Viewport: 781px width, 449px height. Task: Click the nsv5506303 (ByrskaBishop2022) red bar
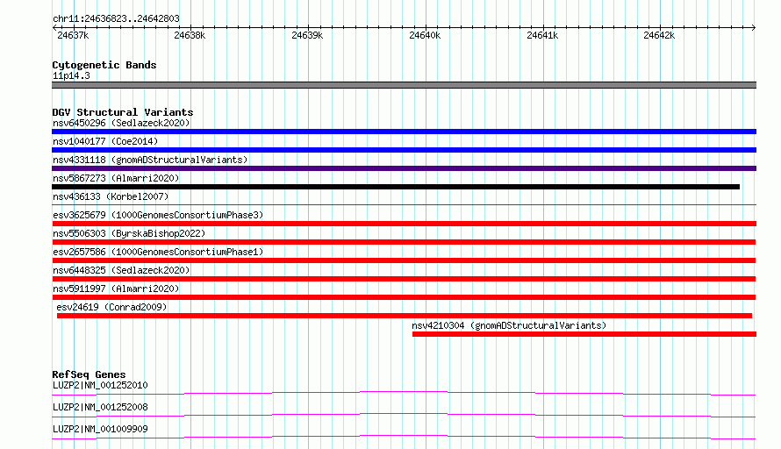coord(404,242)
